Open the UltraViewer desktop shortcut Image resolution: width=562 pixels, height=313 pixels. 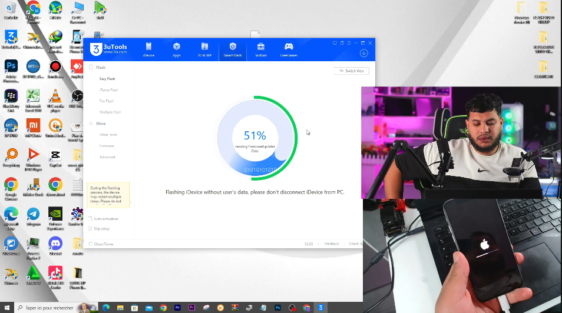click(x=11, y=246)
